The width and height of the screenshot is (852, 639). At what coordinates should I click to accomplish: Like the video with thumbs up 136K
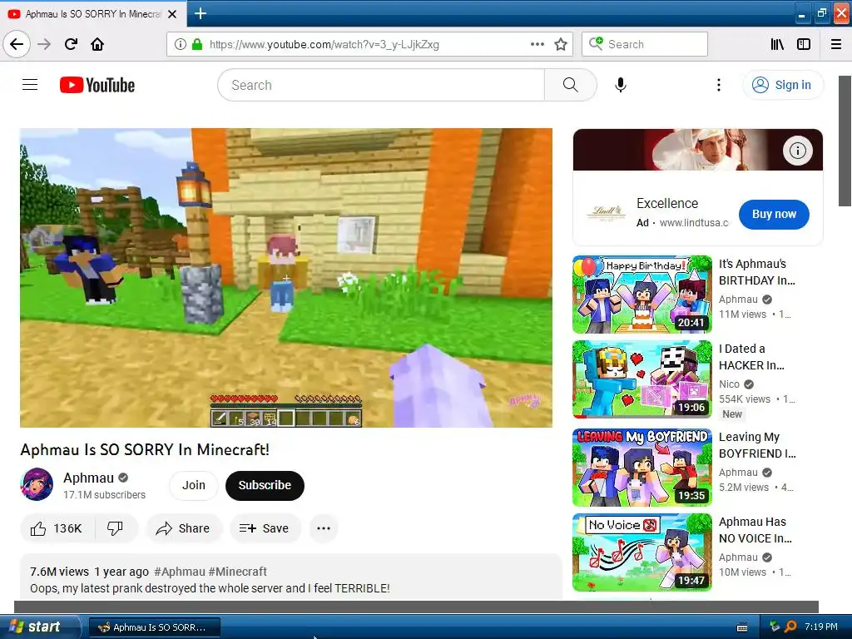click(x=57, y=528)
